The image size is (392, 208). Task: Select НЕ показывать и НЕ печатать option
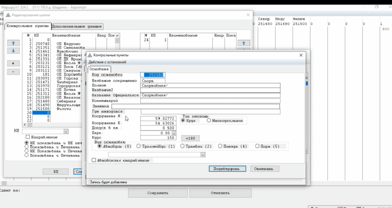pos(27,143)
